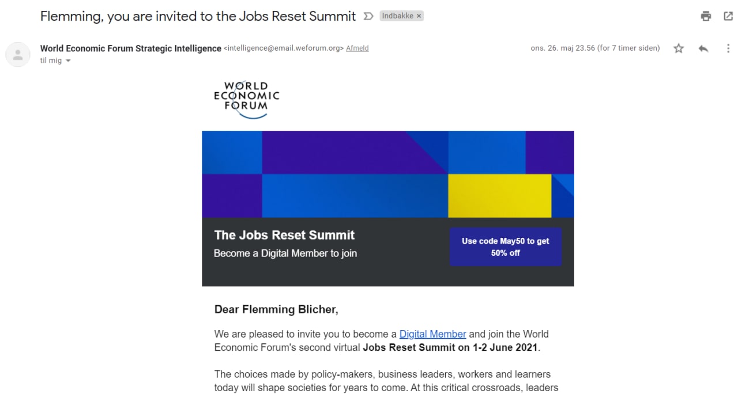Click the blue geometric banner image
738x394 pixels.
tap(387, 174)
